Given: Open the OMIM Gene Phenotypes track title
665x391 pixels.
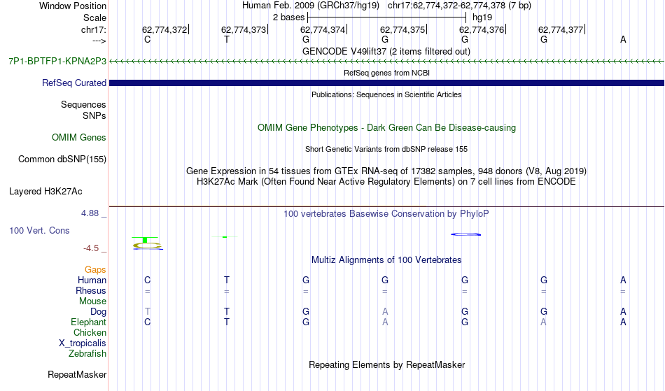Looking at the screenshot, I should [x=386, y=127].
